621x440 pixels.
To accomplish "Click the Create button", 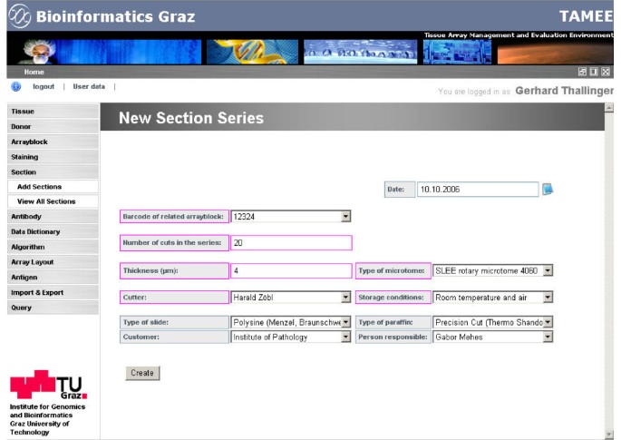I will 142,373.
